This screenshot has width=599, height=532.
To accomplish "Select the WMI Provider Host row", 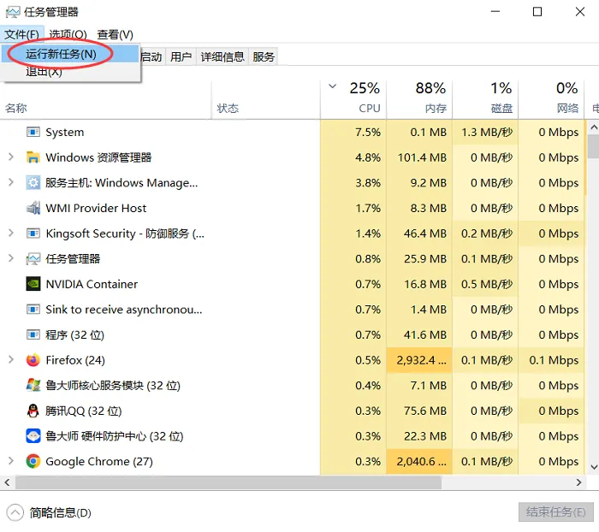I will [292, 208].
